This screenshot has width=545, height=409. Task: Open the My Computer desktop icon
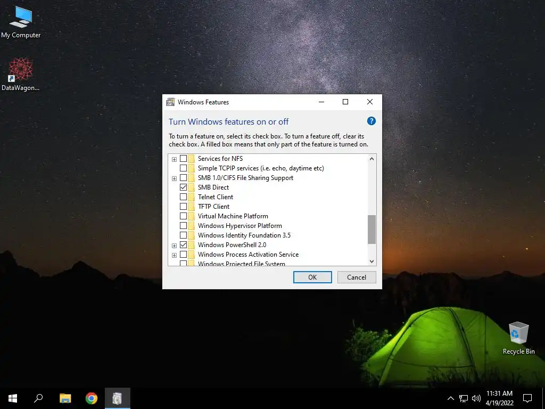click(x=21, y=22)
